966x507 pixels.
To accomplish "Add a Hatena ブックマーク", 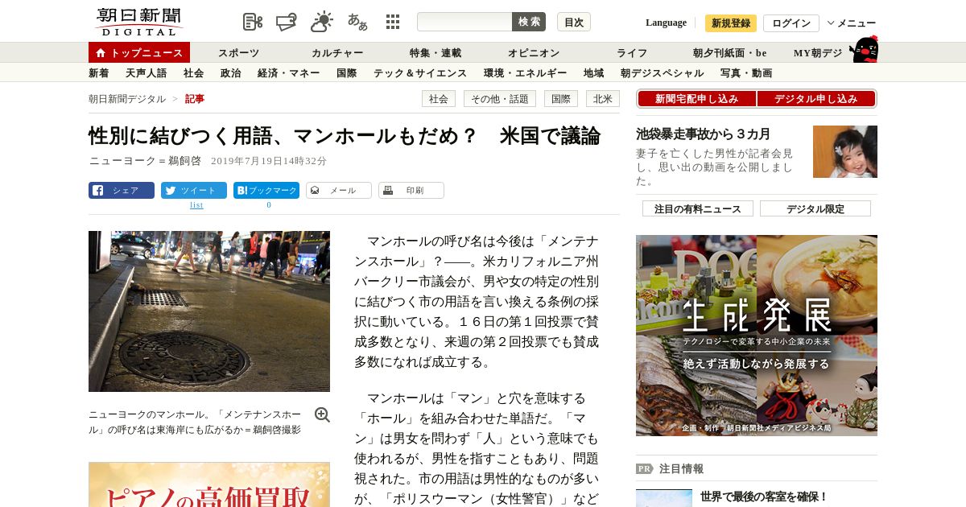I will (266, 191).
